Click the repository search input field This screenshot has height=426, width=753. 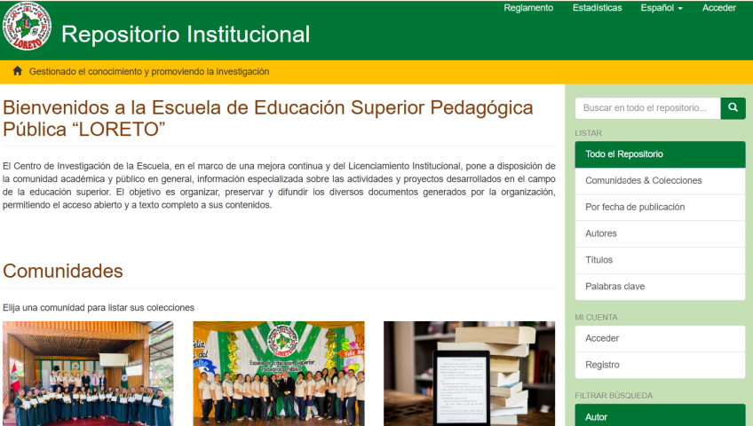(x=647, y=108)
